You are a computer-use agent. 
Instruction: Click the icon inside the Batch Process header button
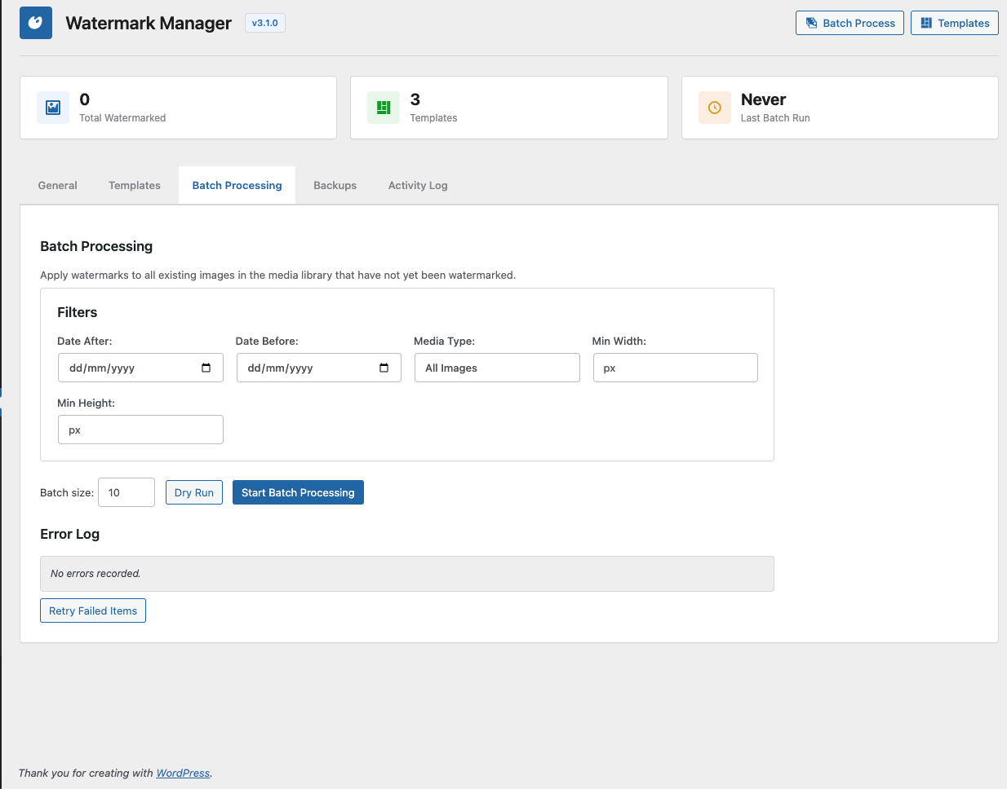[813, 22]
